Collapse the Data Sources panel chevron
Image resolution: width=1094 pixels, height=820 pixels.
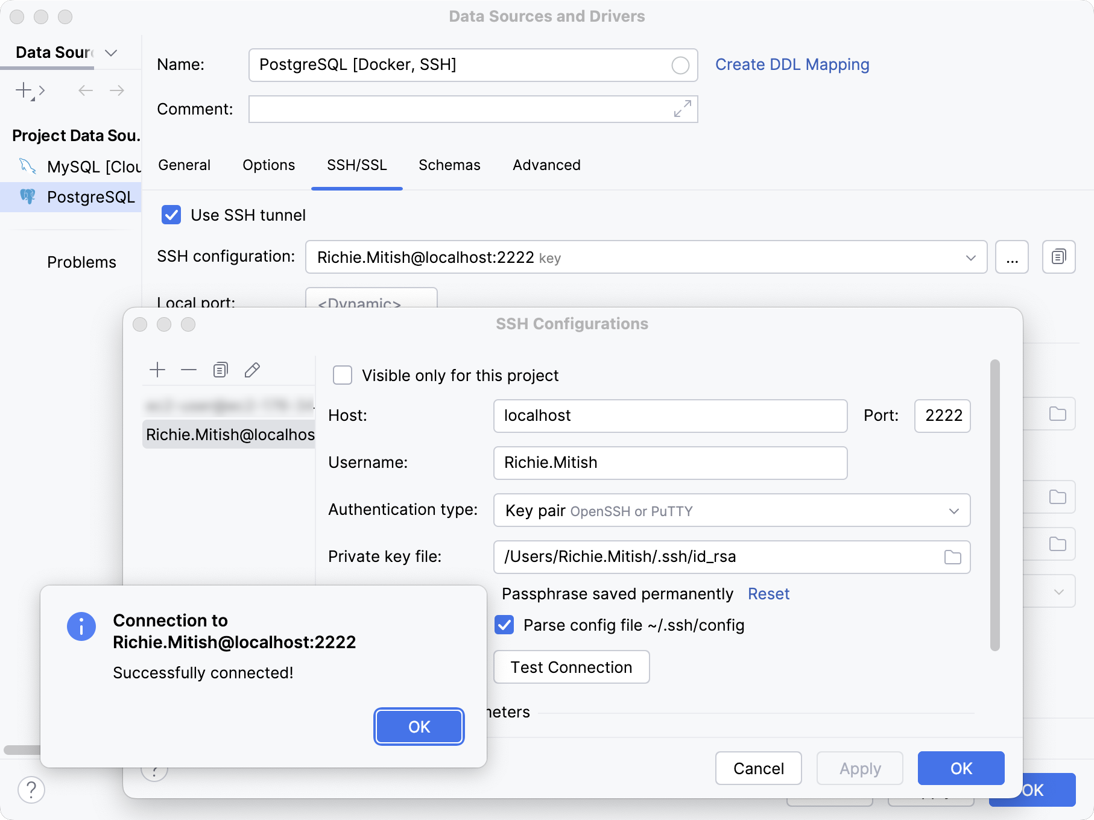point(110,53)
